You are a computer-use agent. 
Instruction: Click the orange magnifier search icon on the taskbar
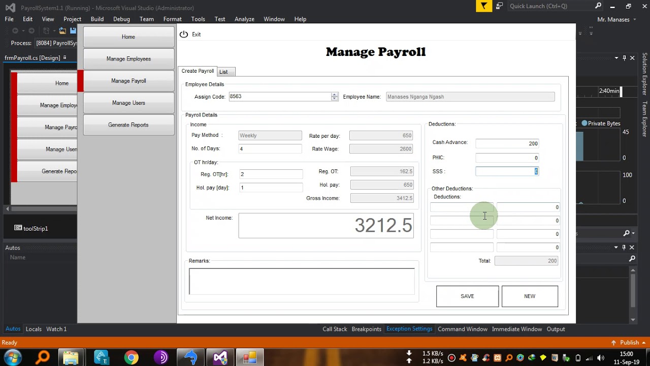42,357
